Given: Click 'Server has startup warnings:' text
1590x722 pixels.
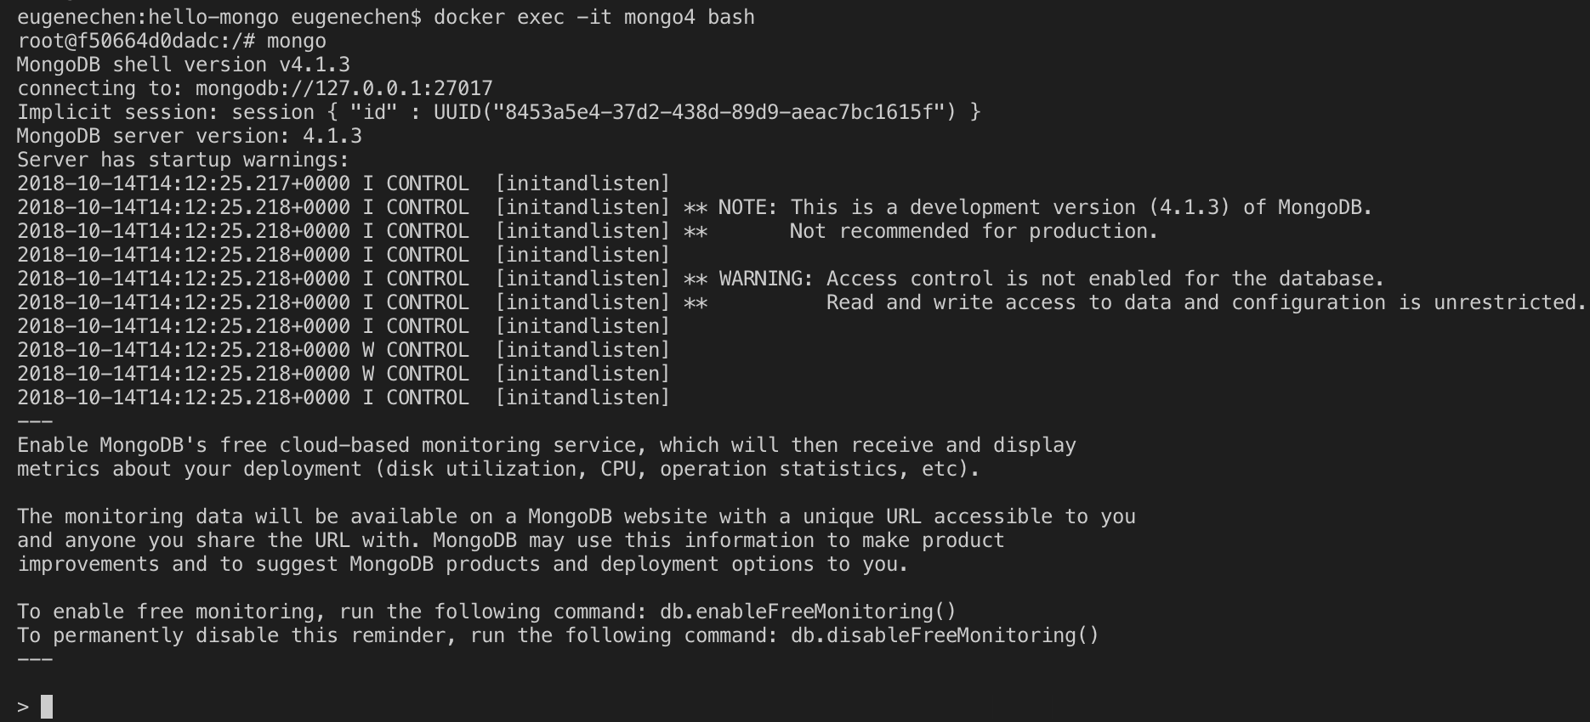Looking at the screenshot, I should click(x=183, y=160).
